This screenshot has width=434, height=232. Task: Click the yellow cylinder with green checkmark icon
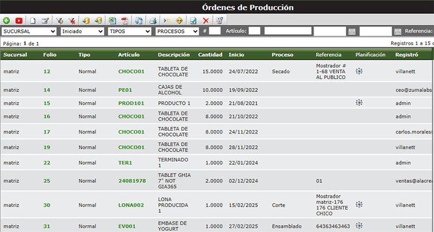[98, 20]
